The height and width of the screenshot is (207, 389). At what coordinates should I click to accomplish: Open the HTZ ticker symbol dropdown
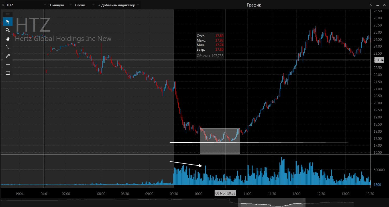[45, 5]
